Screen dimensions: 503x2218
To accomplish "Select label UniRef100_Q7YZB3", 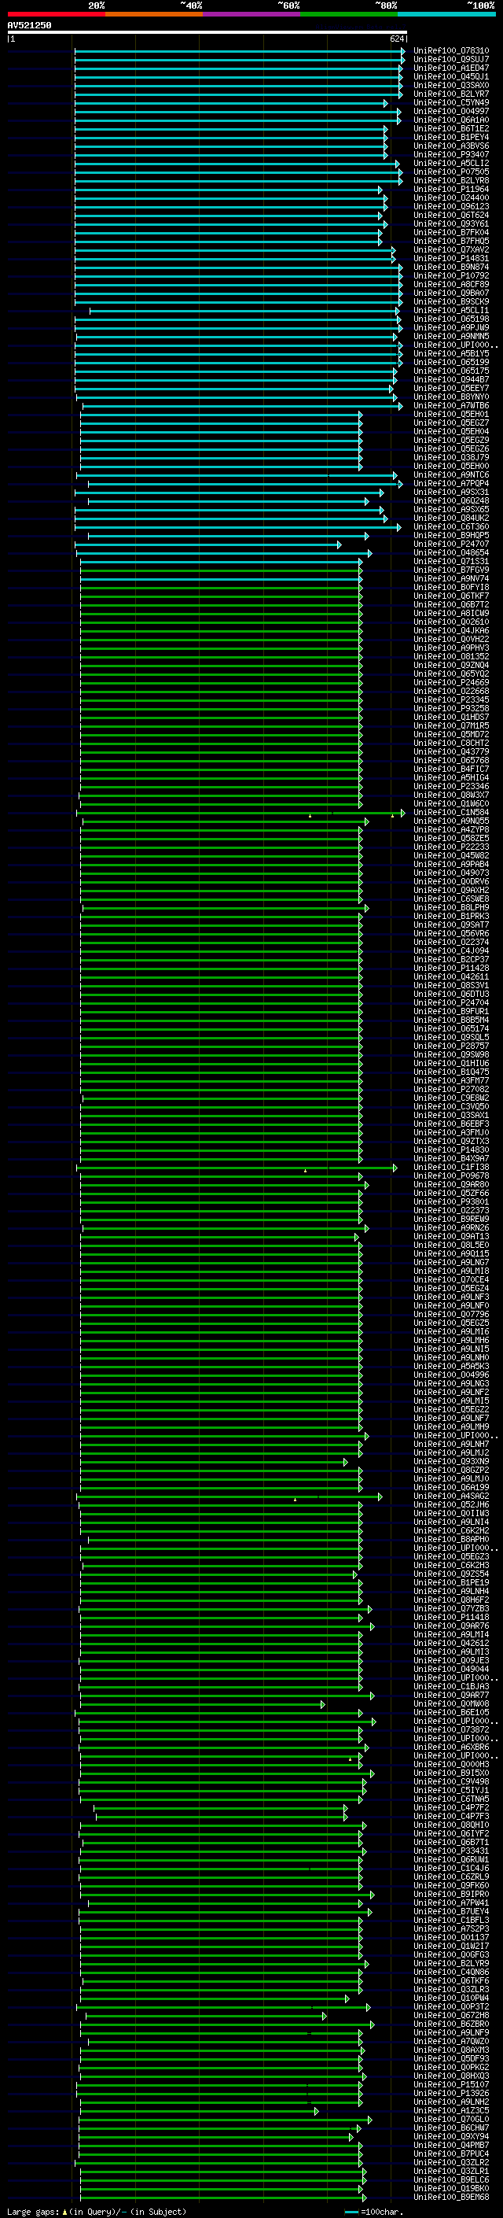I will [x=451, y=1609].
